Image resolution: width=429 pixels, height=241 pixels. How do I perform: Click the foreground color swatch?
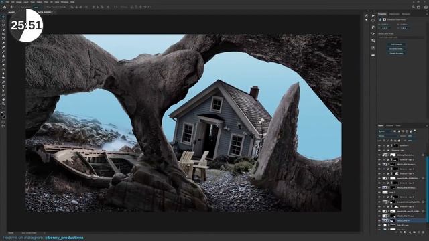[2, 115]
